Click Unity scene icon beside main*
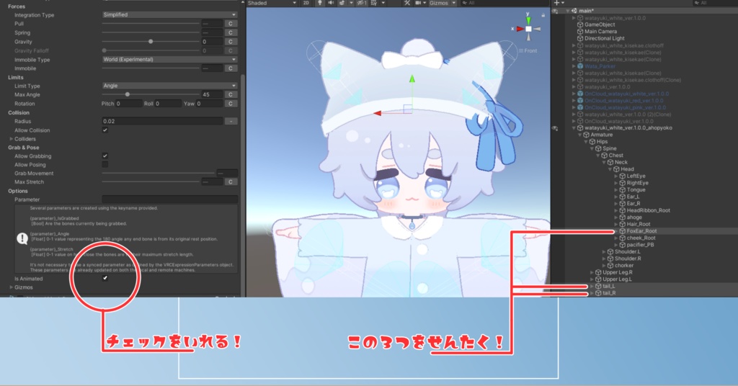 pos(574,11)
